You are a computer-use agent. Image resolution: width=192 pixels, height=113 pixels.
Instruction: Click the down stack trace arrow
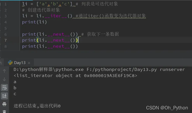[4, 79]
